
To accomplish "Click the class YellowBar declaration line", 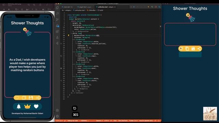I will 85,15.
